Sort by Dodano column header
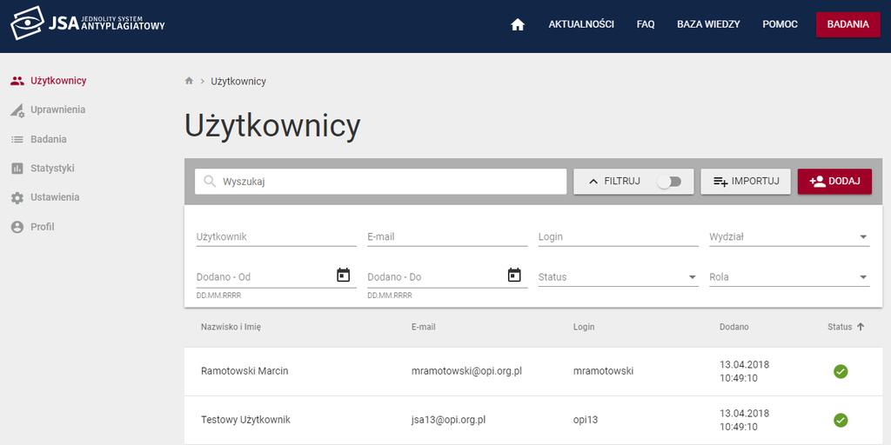The image size is (891, 445). (734, 327)
